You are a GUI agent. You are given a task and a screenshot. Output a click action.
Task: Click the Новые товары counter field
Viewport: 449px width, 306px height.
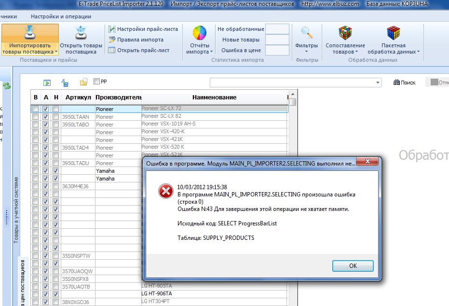[x=277, y=40]
